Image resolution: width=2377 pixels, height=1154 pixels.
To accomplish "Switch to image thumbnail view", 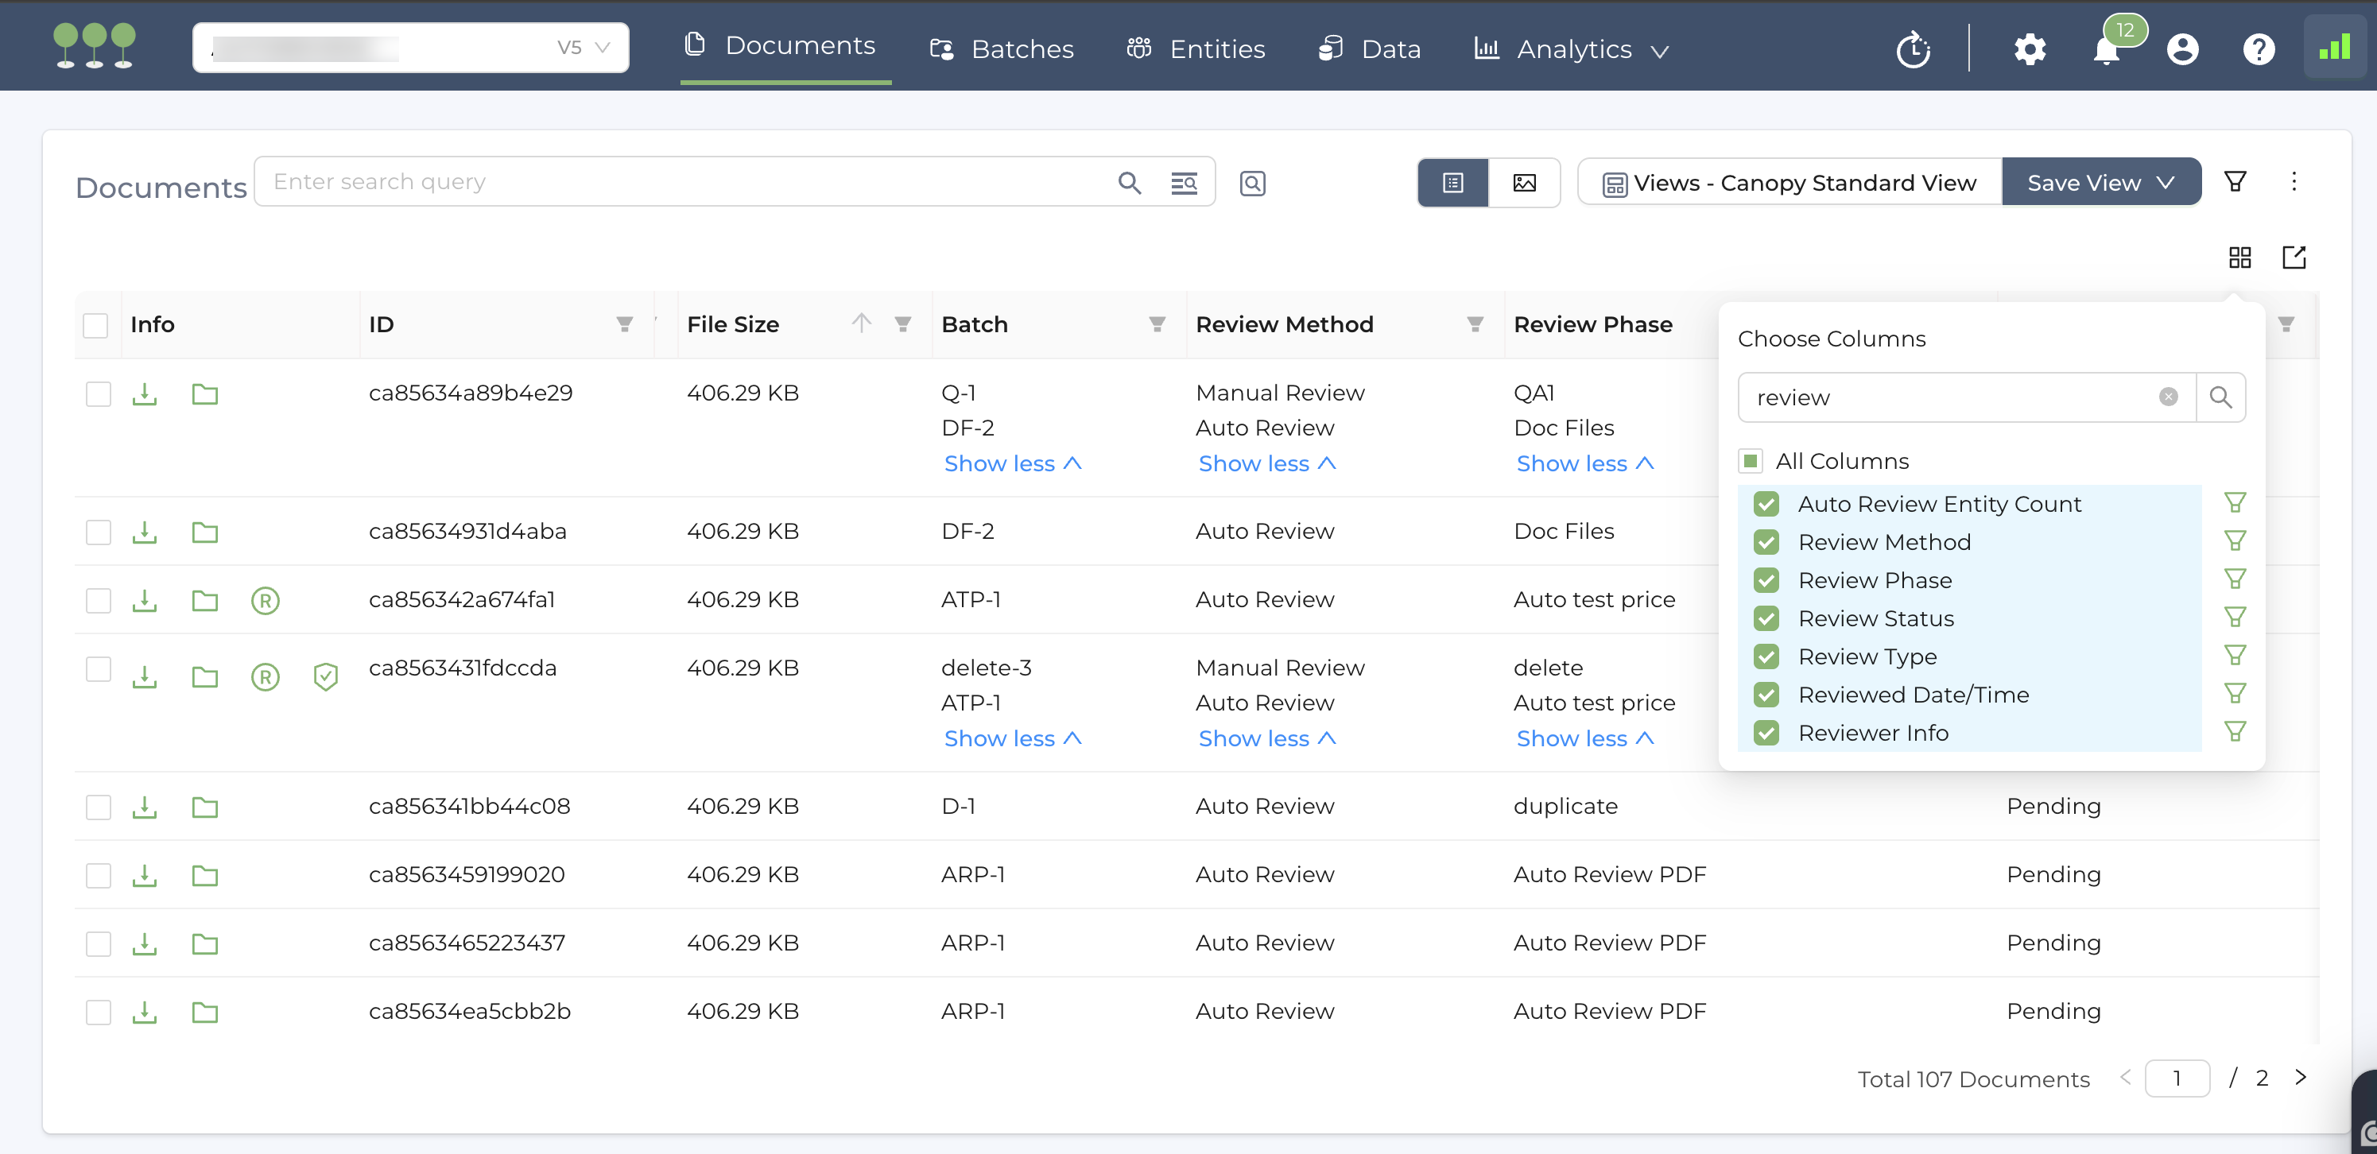I will click(1525, 183).
